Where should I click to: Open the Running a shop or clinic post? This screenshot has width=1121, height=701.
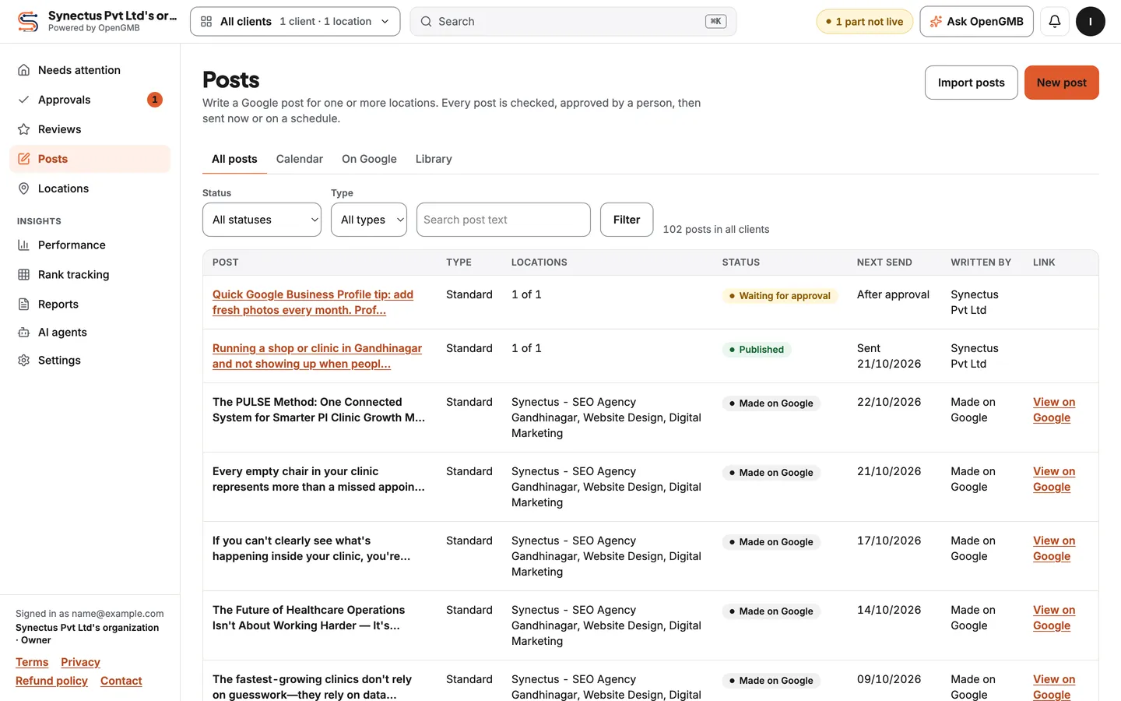[x=317, y=356]
